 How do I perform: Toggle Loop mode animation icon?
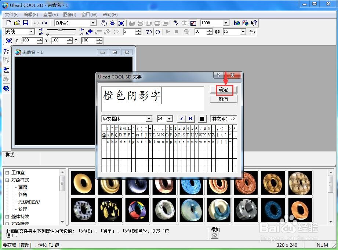pos(158,32)
